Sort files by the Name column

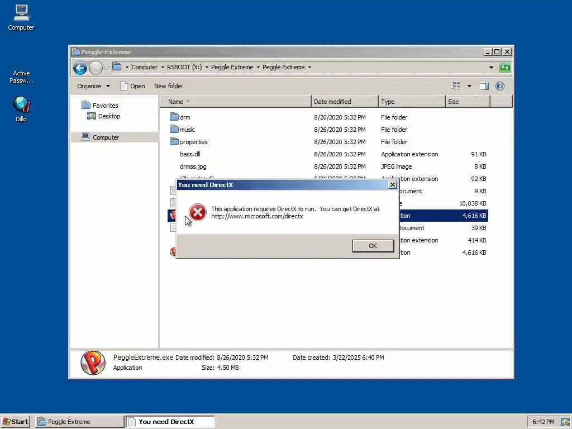click(x=235, y=102)
